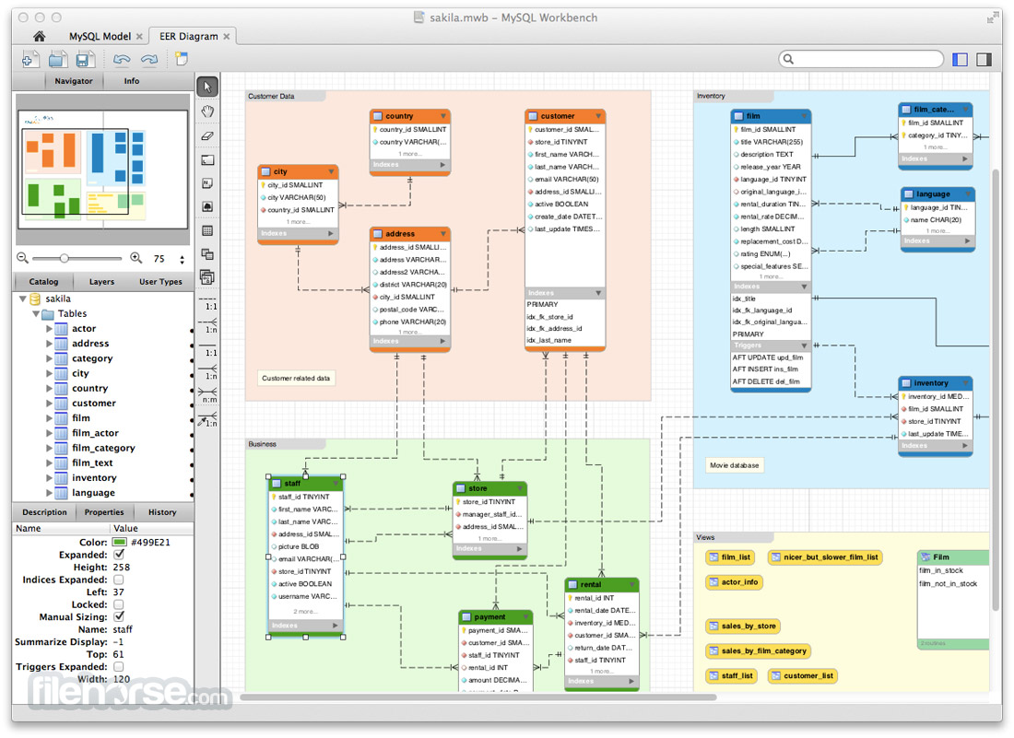Collapse the country table box on diagram

coord(443,116)
